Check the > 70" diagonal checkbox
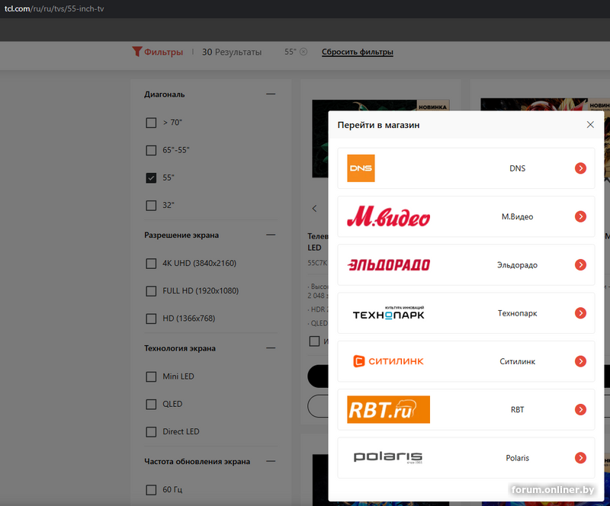Viewport: 610px width, 506px height. [151, 123]
